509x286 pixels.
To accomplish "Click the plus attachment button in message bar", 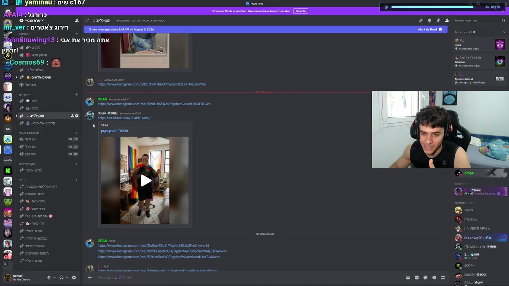I will (90, 278).
